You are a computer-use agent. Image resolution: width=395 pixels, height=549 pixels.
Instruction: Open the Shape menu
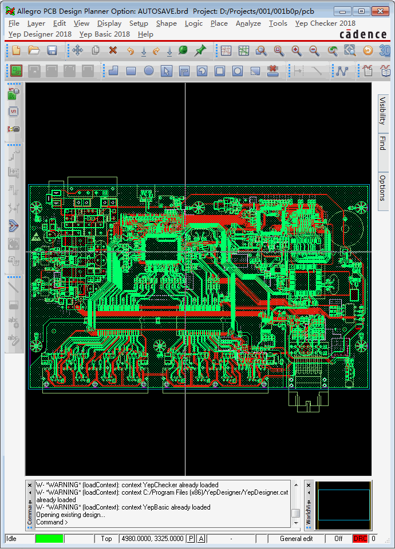(x=167, y=23)
